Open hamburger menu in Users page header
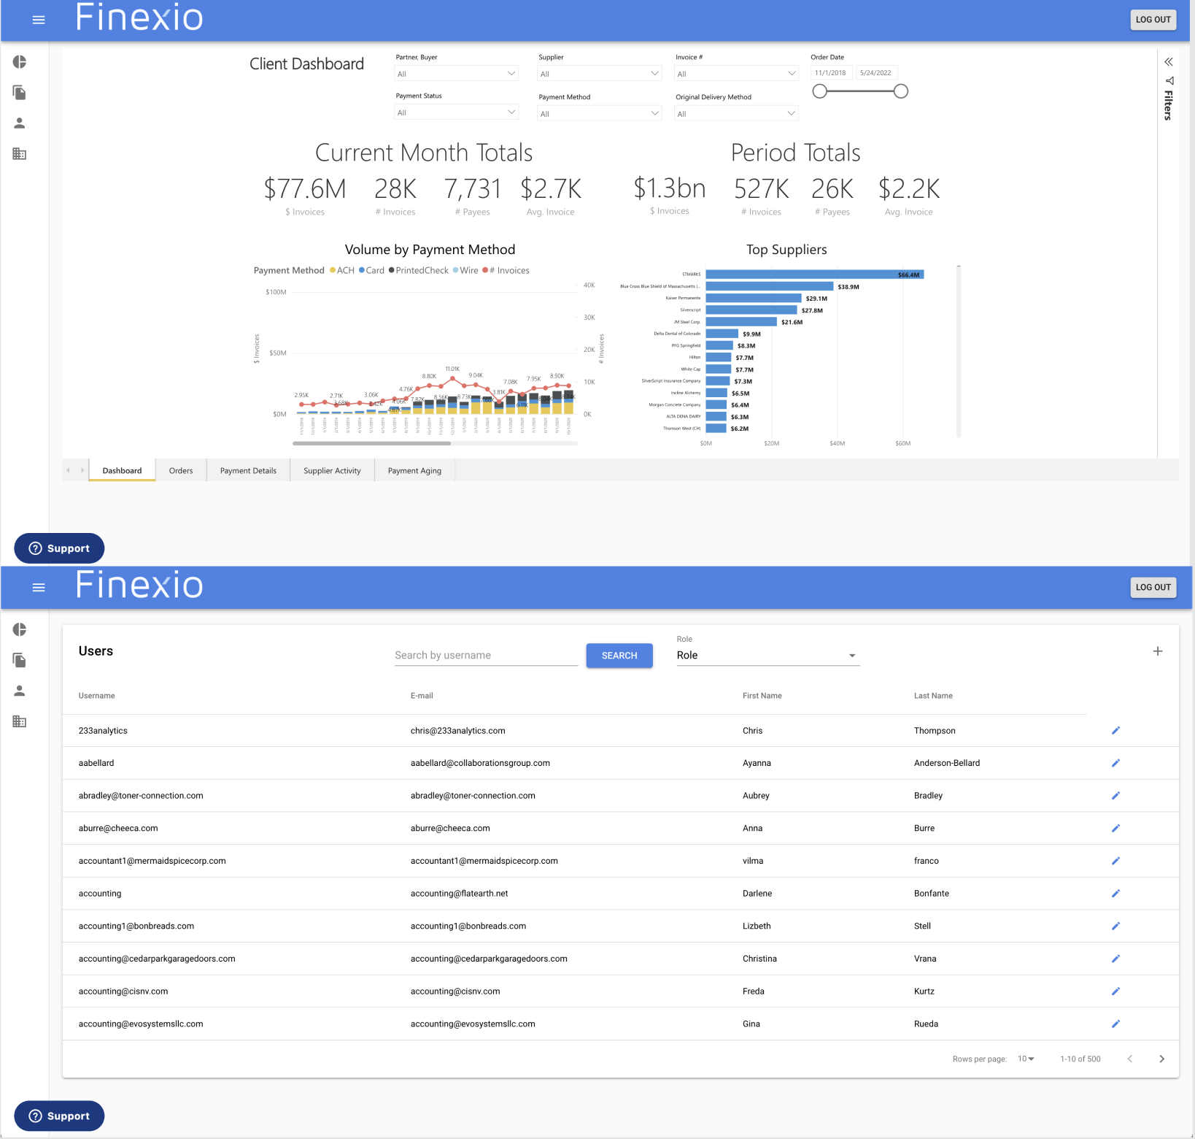Viewport: 1195px width, 1139px height. (x=39, y=588)
